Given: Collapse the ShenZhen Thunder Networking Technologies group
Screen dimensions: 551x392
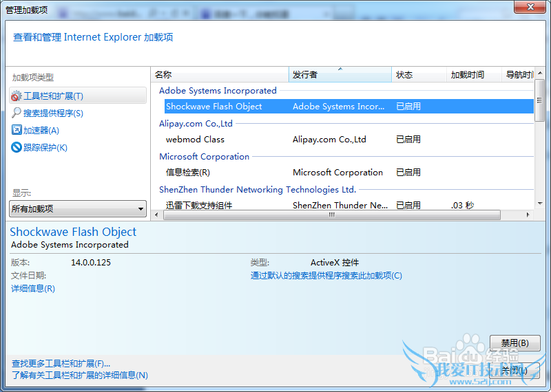Looking at the screenshot, I should (x=258, y=190).
